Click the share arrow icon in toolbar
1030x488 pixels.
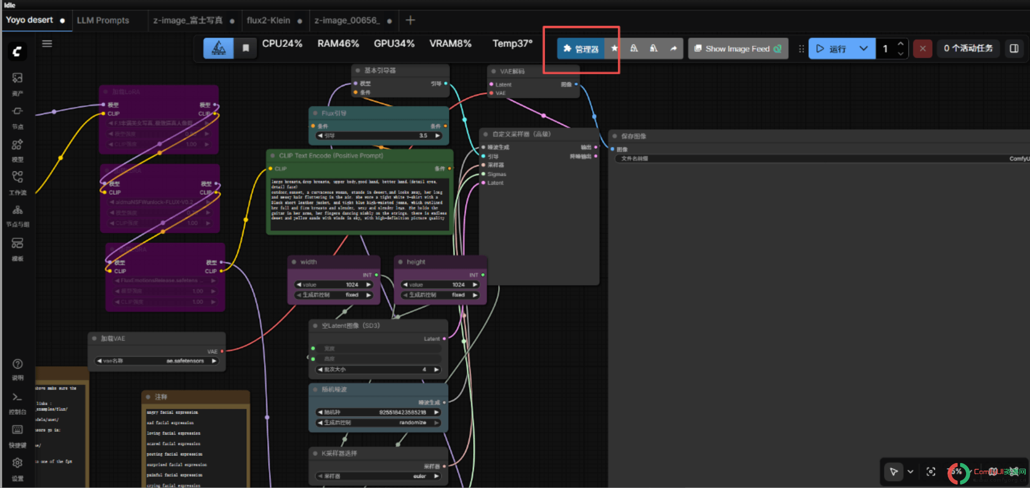[673, 49]
